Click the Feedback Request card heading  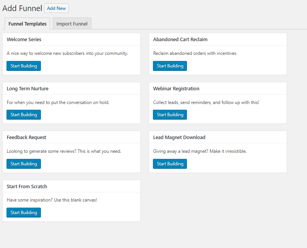tap(26, 137)
